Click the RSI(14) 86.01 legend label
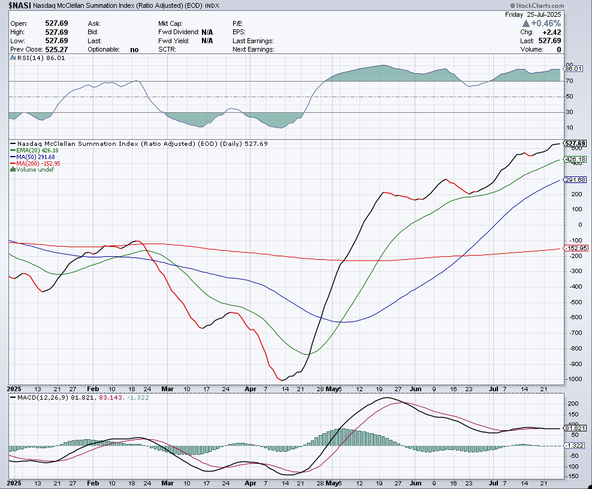Screen dimensions: 592x489 pos(41,58)
